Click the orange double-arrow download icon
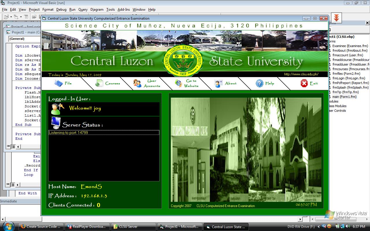The height and width of the screenshot is (231, 370). click(336, 18)
